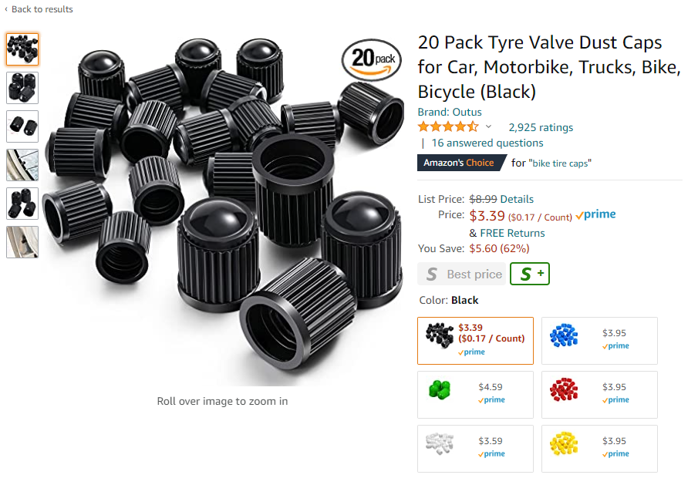Open list price Details link
Image resolution: width=698 pixels, height=485 pixels.
point(517,199)
